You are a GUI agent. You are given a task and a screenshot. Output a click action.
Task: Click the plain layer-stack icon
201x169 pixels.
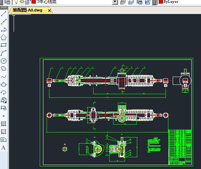point(131,2)
